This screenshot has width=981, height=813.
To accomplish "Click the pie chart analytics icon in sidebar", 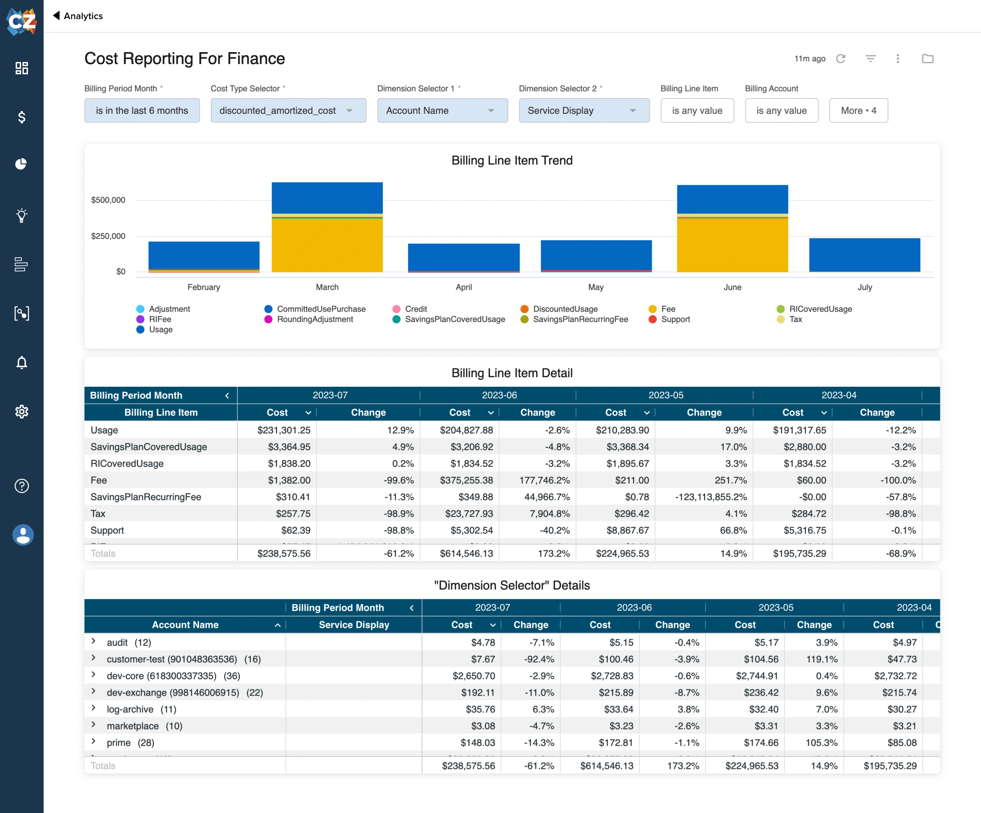I will point(22,164).
